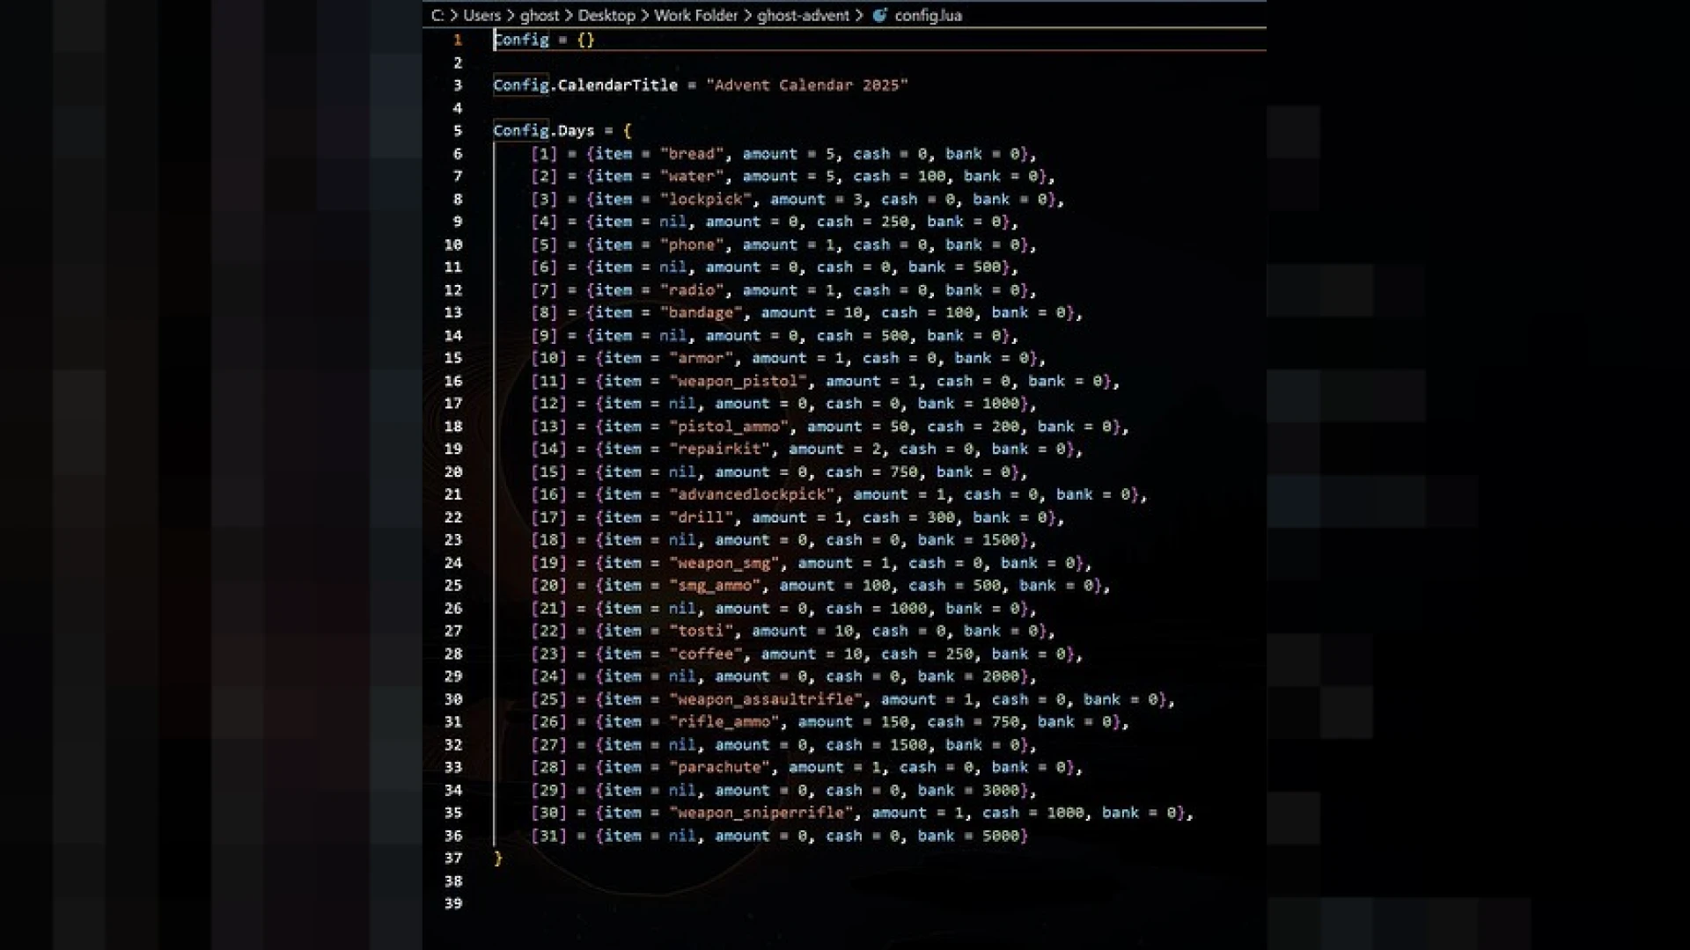Click 'bank = 2000' value on day 24 line
The width and height of the screenshot is (1690, 950).
[x=968, y=676]
